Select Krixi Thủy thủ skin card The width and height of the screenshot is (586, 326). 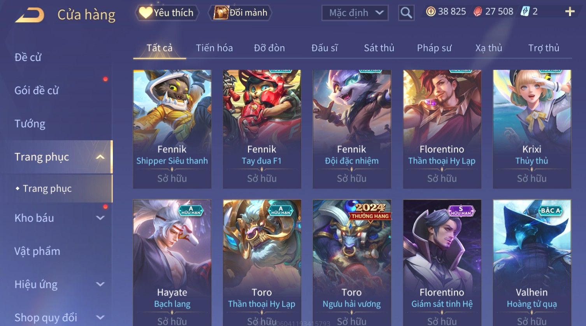pyautogui.click(x=532, y=129)
